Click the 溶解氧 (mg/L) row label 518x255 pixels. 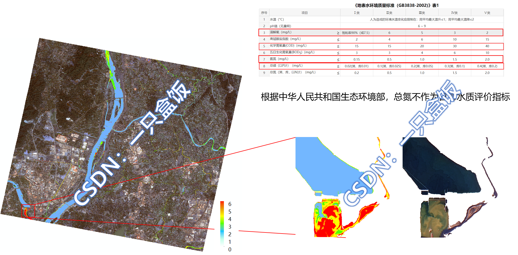[280, 32]
